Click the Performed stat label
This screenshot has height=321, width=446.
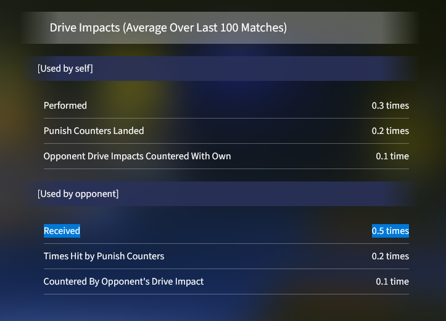pos(65,106)
